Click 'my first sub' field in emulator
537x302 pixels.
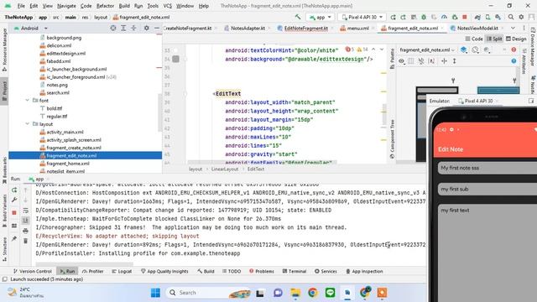tap(487, 189)
